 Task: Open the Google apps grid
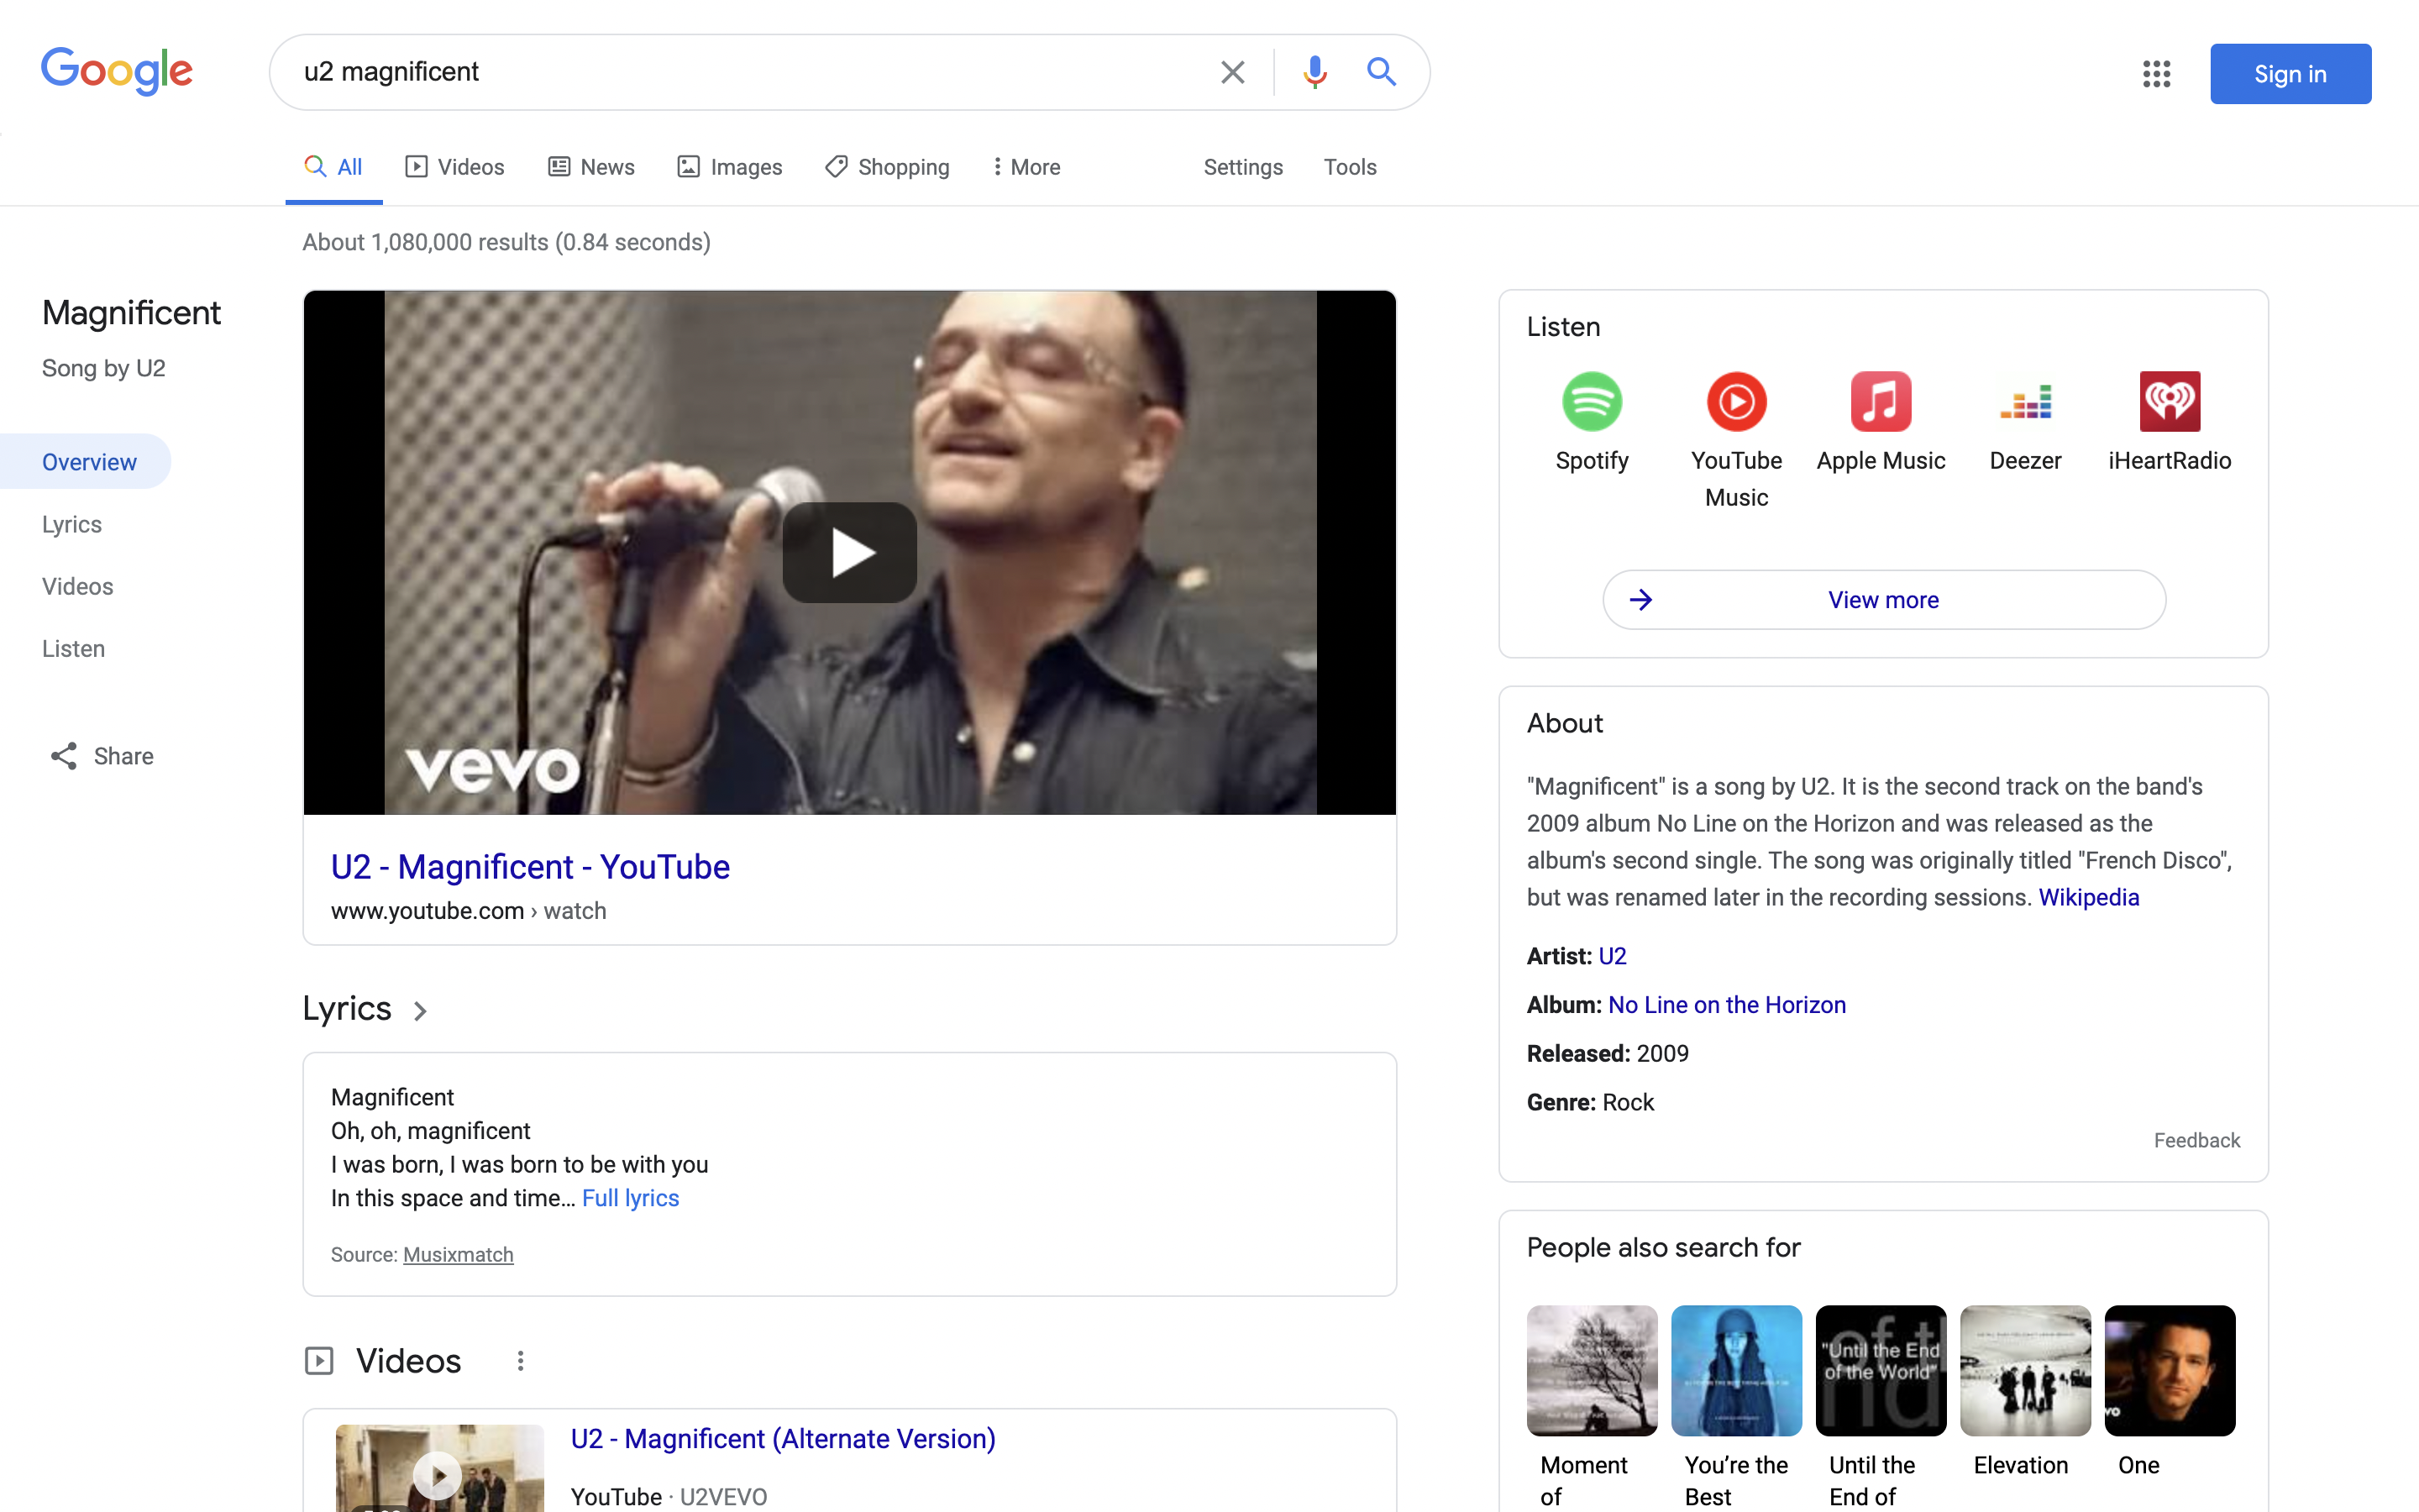2156,74
